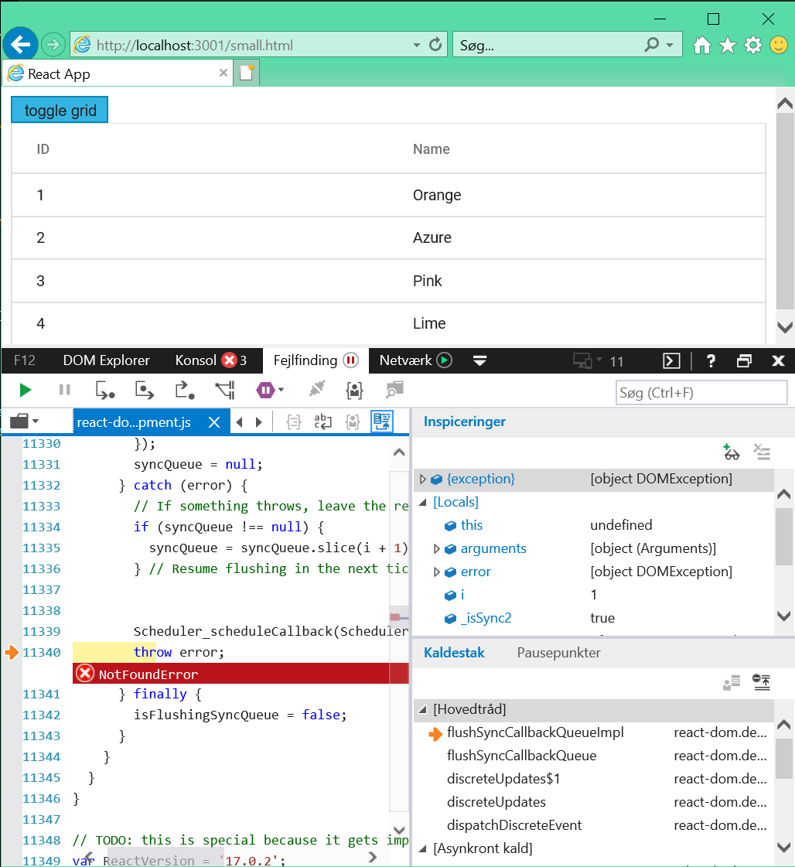Click the Step into icon

[104, 391]
